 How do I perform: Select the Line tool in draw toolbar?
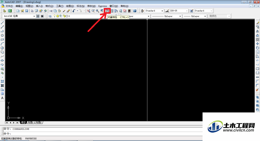point(2,23)
